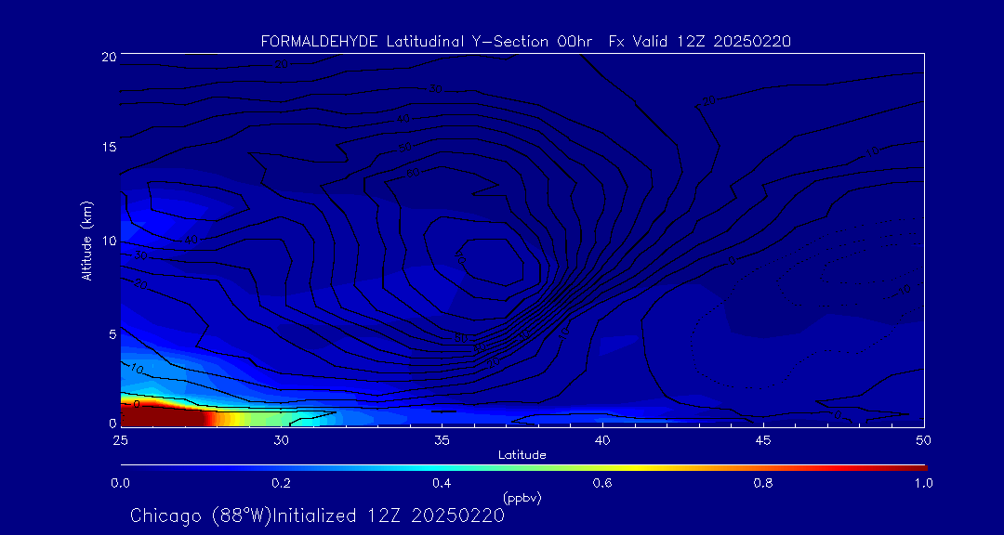Screen dimensions: 1004x535
Task: Click the 'Altitude (km)' vertical axis label
Action: [86, 240]
